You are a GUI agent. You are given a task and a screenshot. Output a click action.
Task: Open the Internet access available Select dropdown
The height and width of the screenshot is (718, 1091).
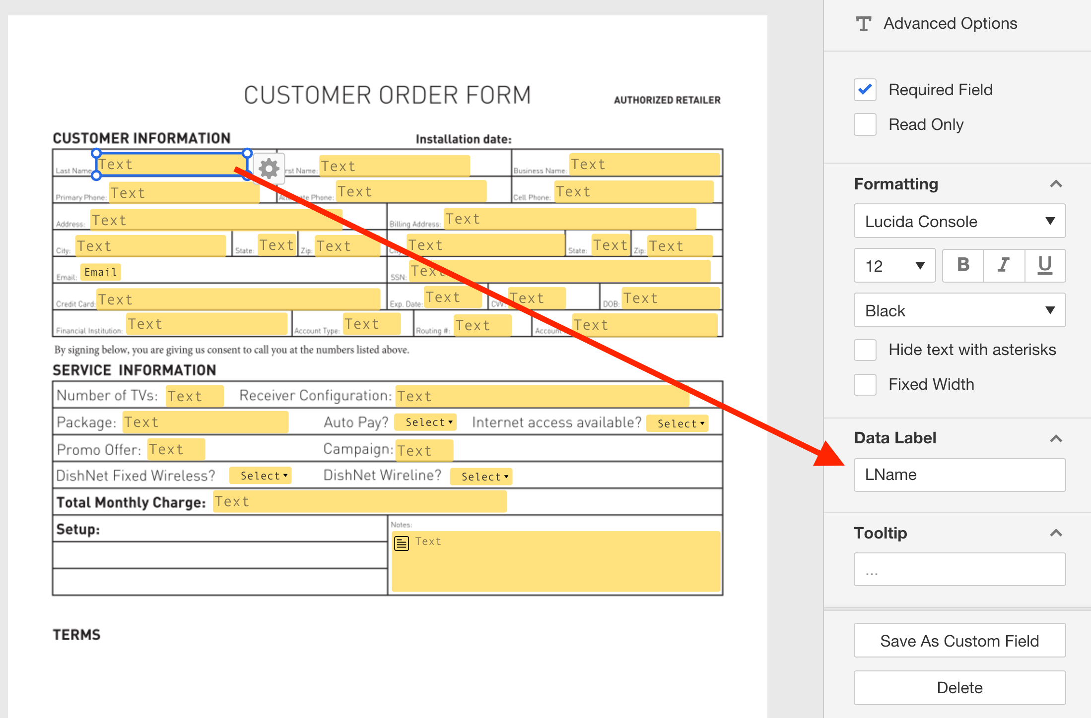(x=677, y=423)
